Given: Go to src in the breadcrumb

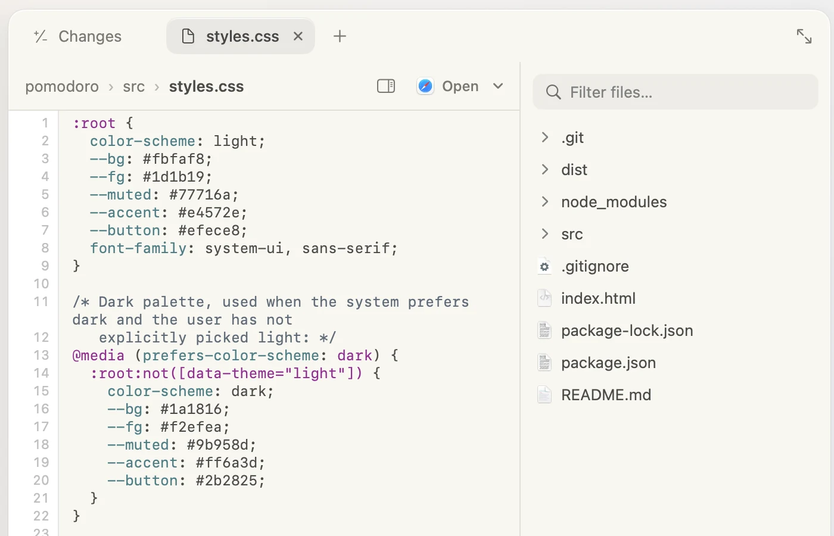Looking at the screenshot, I should (134, 86).
